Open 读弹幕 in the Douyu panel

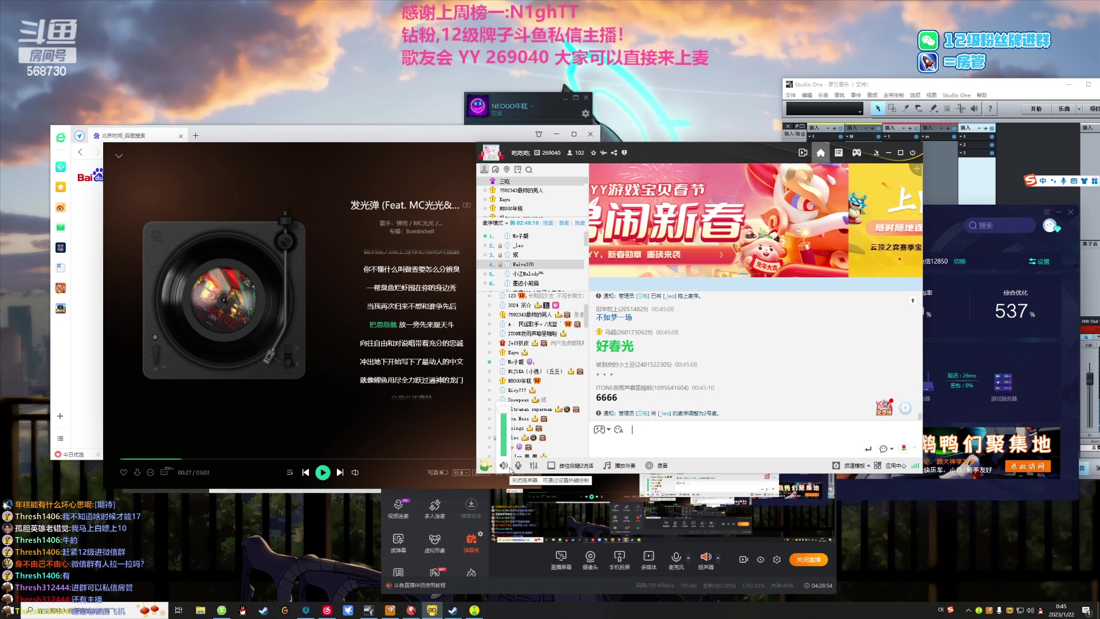coord(398,542)
